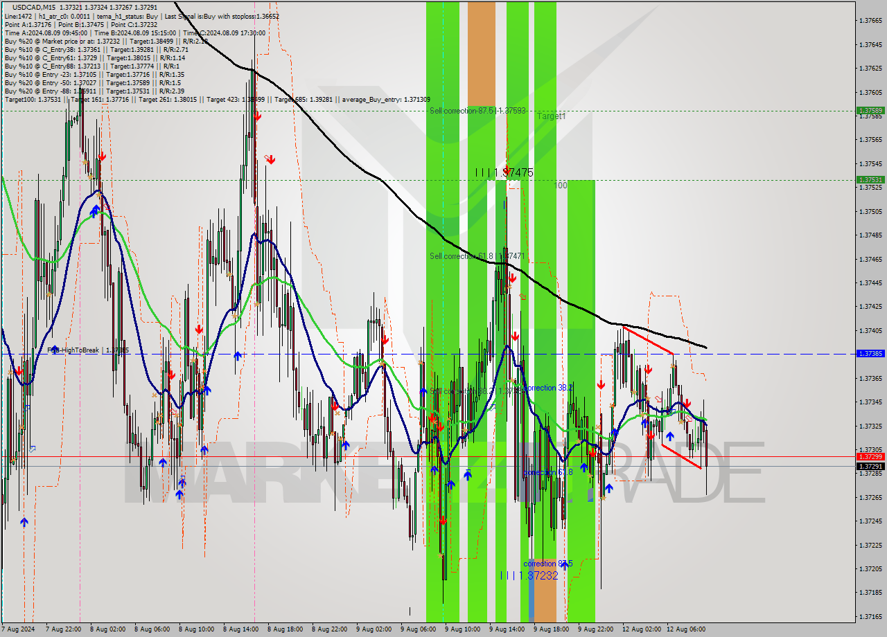The height and width of the screenshot is (637, 887).
Task: Click the '12 Aug 02:00' time label
Action: click(642, 629)
